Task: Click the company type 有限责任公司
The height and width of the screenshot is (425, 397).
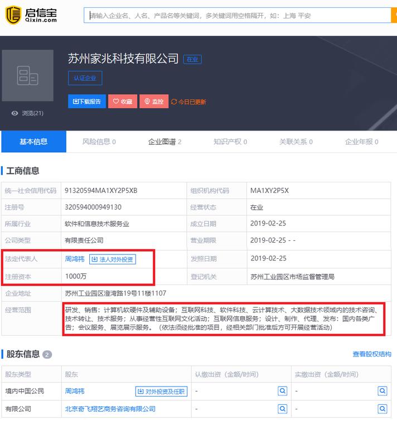Action: pyautogui.click(x=84, y=240)
